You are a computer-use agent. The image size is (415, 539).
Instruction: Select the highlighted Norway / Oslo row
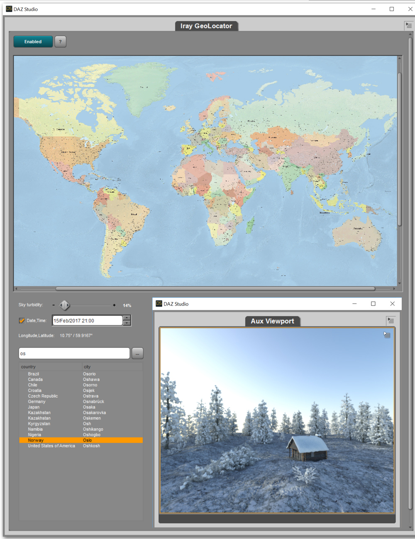click(x=81, y=440)
